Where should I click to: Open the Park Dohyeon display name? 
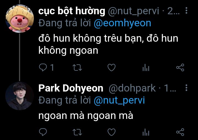[x=71, y=88]
